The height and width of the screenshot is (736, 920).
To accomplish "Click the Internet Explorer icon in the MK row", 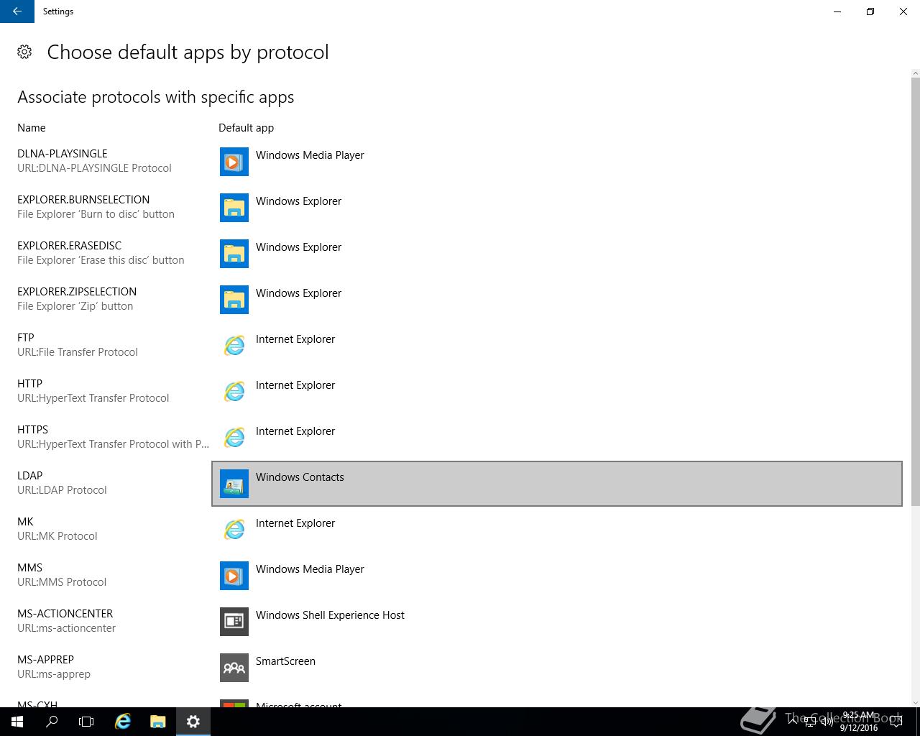I will pos(234,530).
